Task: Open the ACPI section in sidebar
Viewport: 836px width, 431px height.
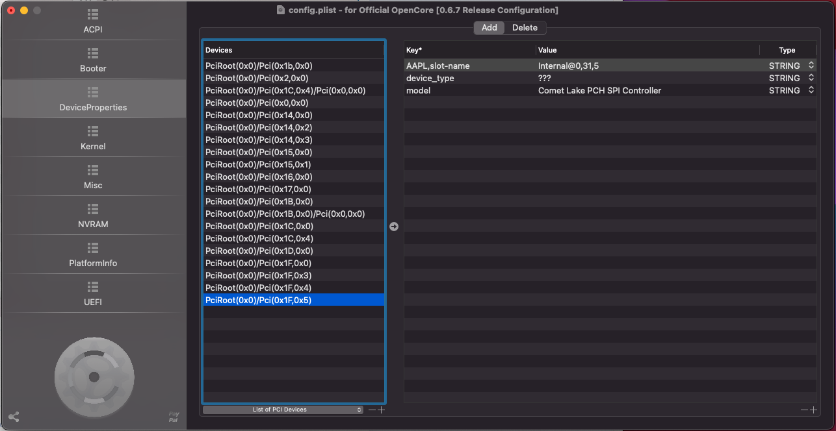Action: [x=93, y=21]
